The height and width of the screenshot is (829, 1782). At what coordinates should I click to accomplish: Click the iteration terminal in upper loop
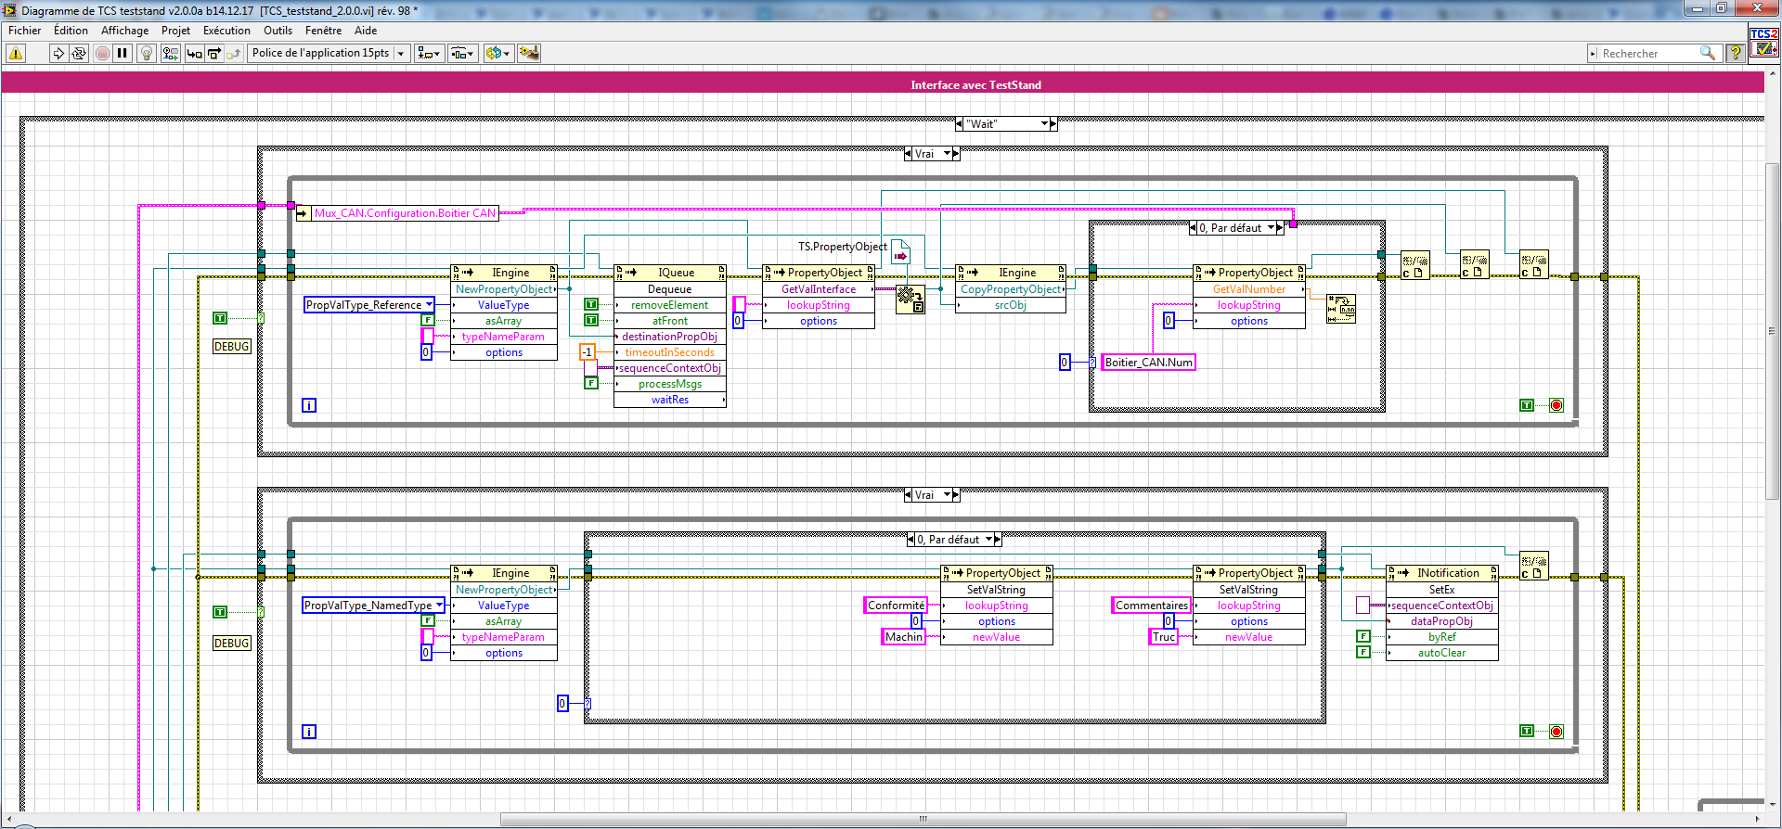pos(309,405)
